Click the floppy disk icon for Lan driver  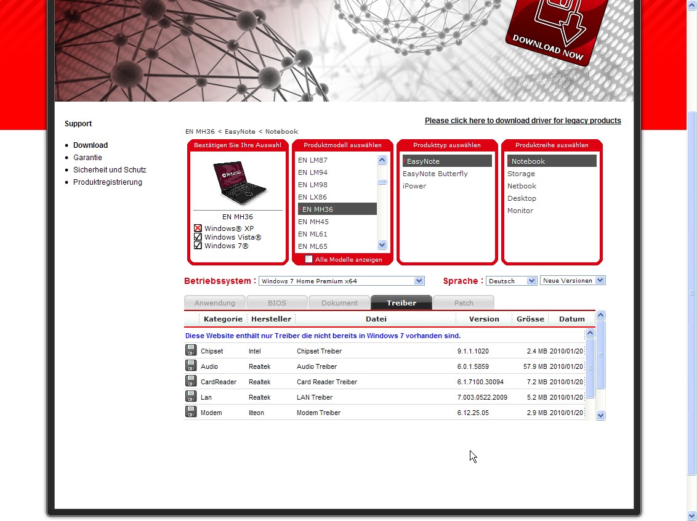click(x=191, y=397)
